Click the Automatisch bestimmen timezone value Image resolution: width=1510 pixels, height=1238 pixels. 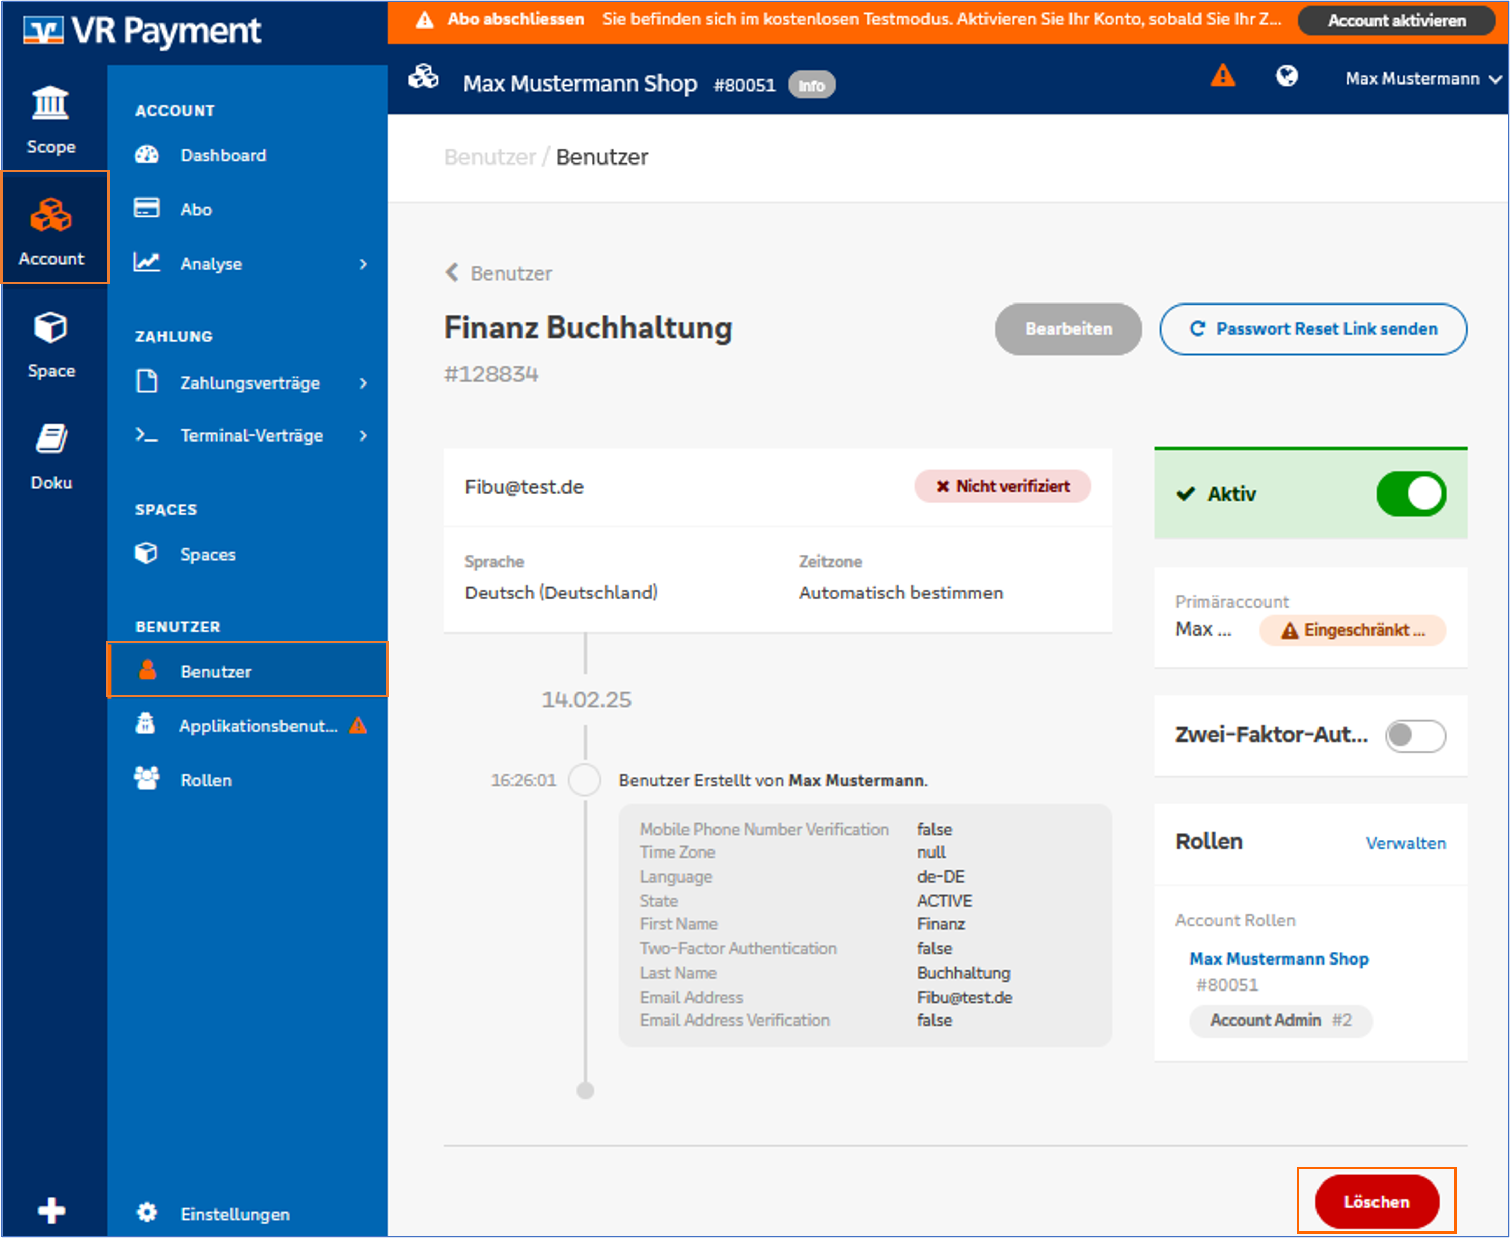tap(901, 593)
